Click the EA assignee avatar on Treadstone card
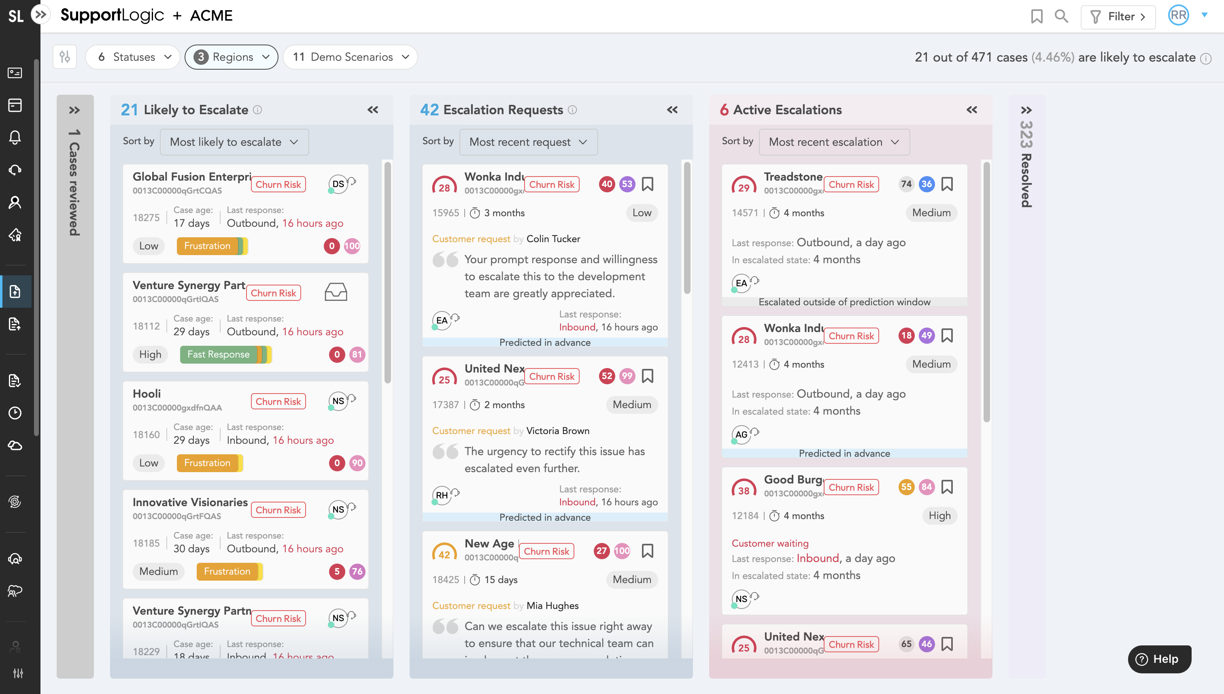 tap(742, 283)
